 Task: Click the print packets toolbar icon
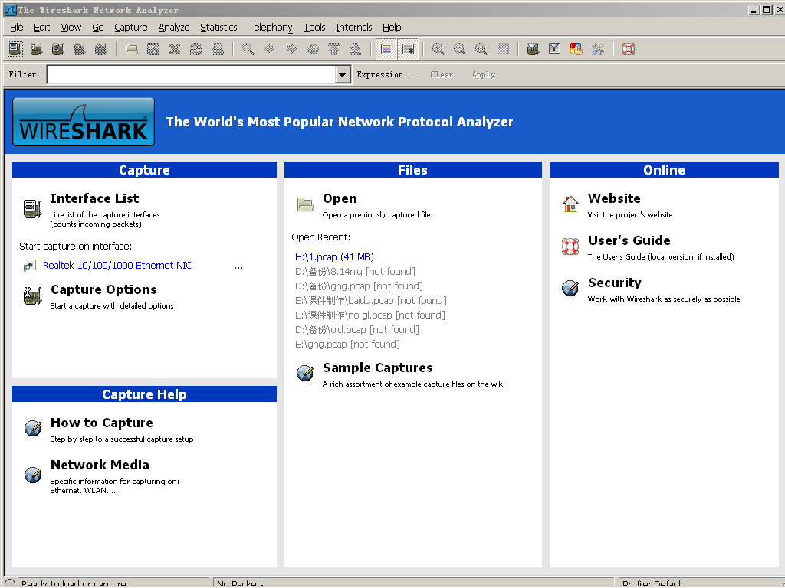(217, 49)
